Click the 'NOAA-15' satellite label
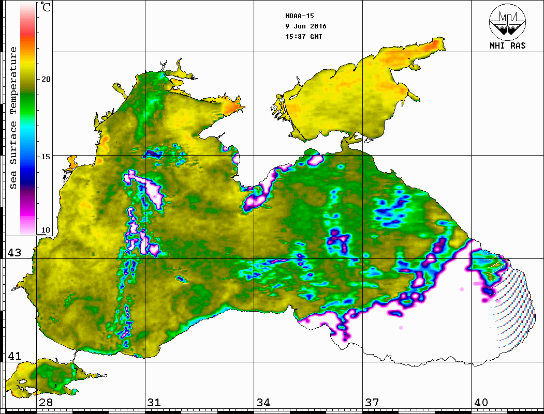Image resolution: width=544 pixels, height=414 pixels. pos(300,16)
